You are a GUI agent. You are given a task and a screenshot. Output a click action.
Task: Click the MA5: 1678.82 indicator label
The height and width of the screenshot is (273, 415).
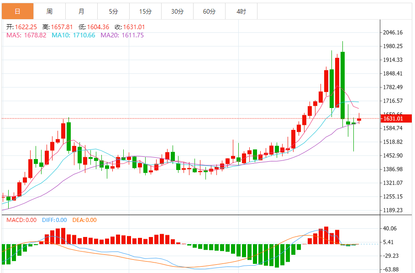point(26,35)
